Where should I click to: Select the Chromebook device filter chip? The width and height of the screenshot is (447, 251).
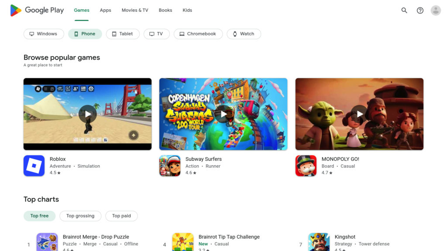point(198,34)
